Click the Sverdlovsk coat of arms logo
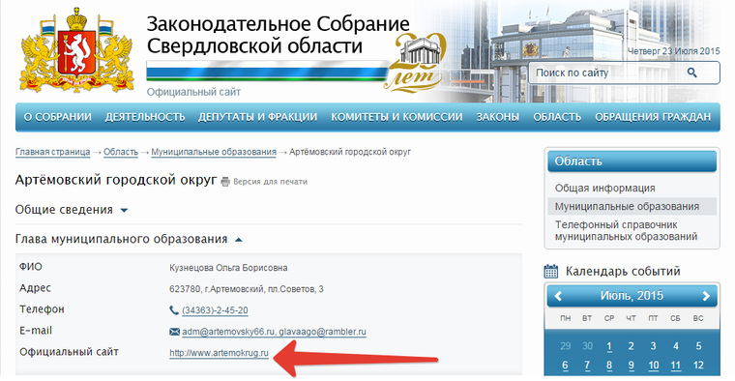 click(x=76, y=50)
